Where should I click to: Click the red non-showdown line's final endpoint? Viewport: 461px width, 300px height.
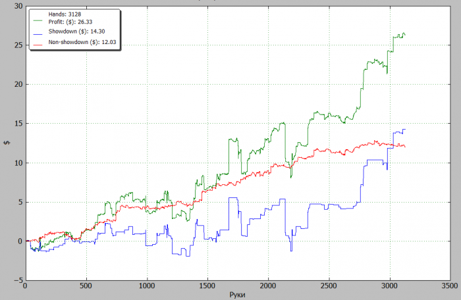(x=405, y=147)
